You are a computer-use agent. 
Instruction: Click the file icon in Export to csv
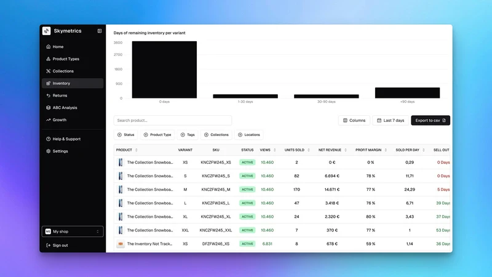tap(444, 120)
